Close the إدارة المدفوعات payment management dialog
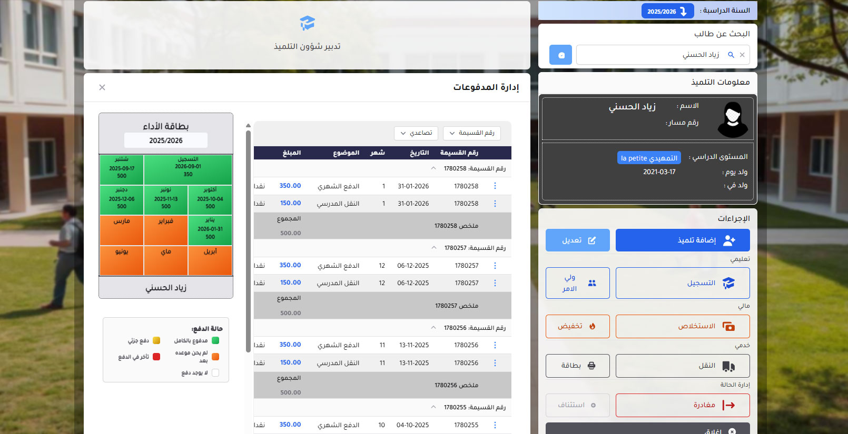Screen dimensions: 848x434 [x=102, y=87]
